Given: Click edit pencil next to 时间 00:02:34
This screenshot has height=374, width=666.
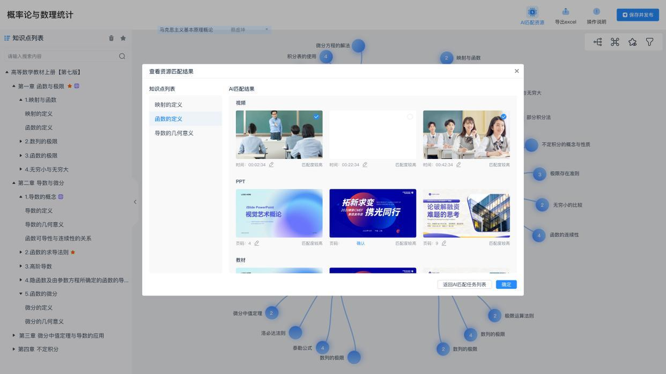Looking at the screenshot, I should (x=271, y=165).
